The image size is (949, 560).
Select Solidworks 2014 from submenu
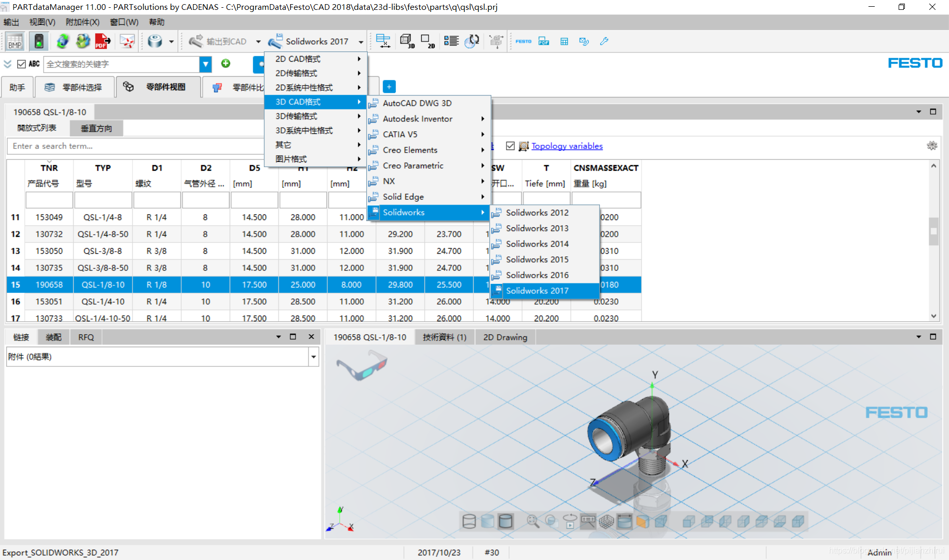544,244
